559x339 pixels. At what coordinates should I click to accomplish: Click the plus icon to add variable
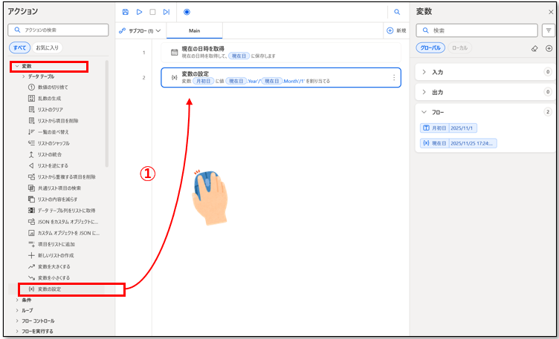(549, 48)
